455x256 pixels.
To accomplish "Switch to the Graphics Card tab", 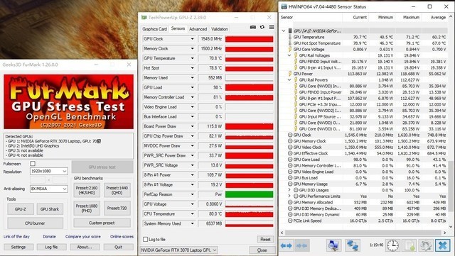I will coord(154,29).
